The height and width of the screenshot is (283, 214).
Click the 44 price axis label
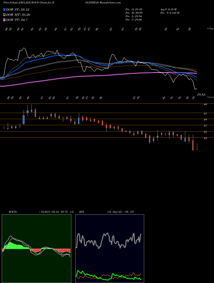[x=205, y=104]
